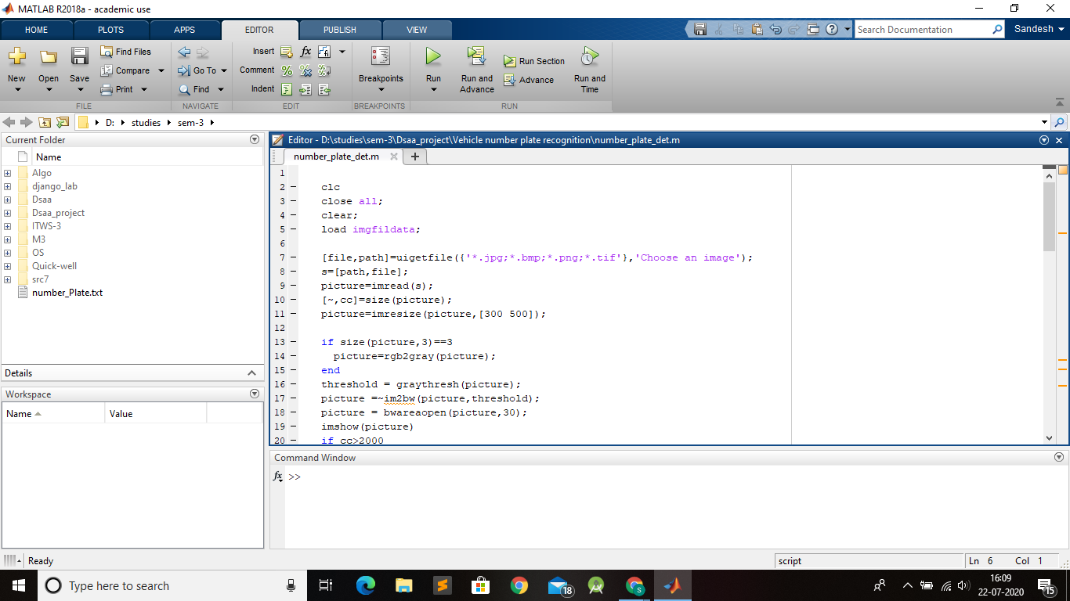Click the MATLAB icon in Windows taskbar
1070x601 pixels.
(x=672, y=585)
